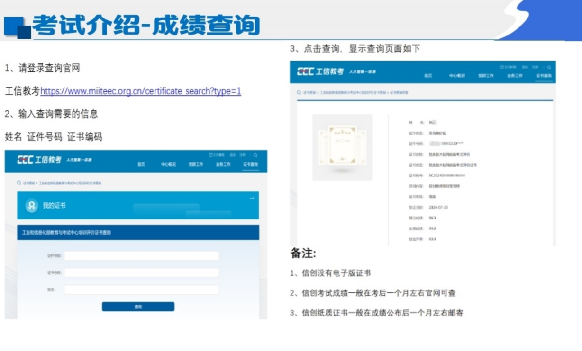Click the breadcrumb search icon on query form page
This screenshot has height=351, width=582.
pos(19,183)
